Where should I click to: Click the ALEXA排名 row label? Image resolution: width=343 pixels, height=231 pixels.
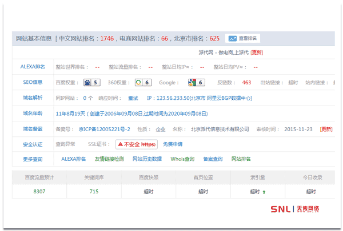pyautogui.click(x=33, y=67)
